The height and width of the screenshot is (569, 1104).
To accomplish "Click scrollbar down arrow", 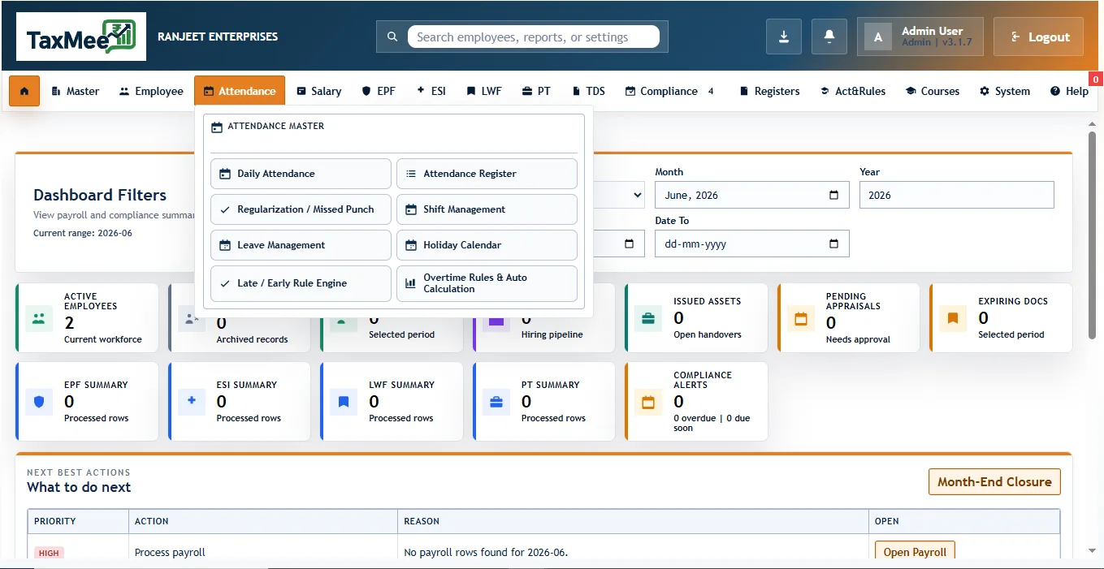I will 1093,551.
